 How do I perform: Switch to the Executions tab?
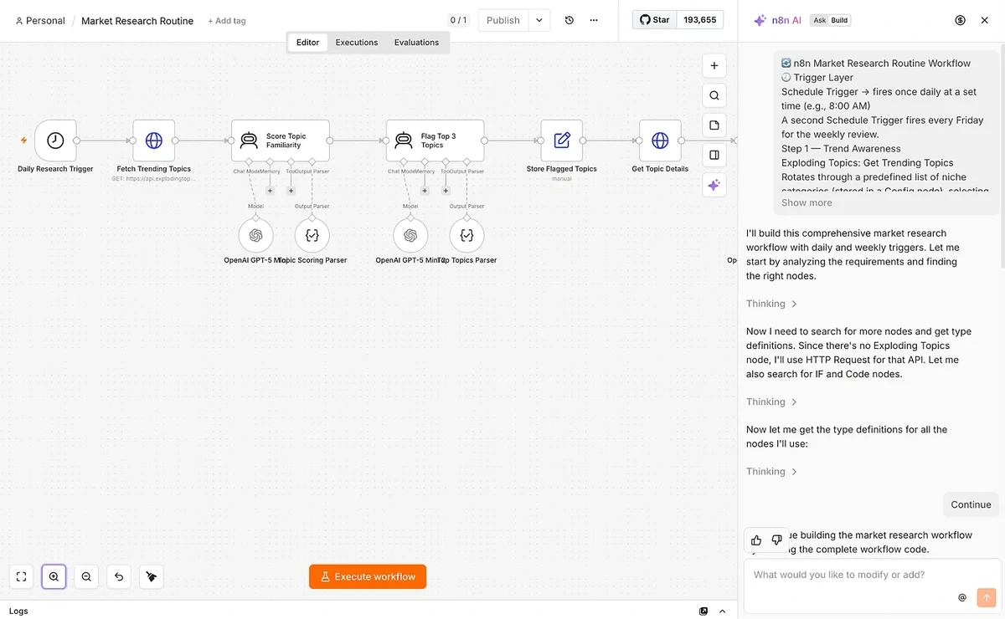[357, 43]
